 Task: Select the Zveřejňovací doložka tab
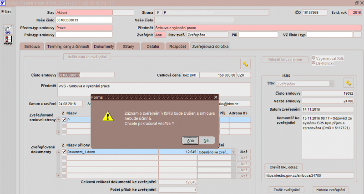tap(210, 46)
